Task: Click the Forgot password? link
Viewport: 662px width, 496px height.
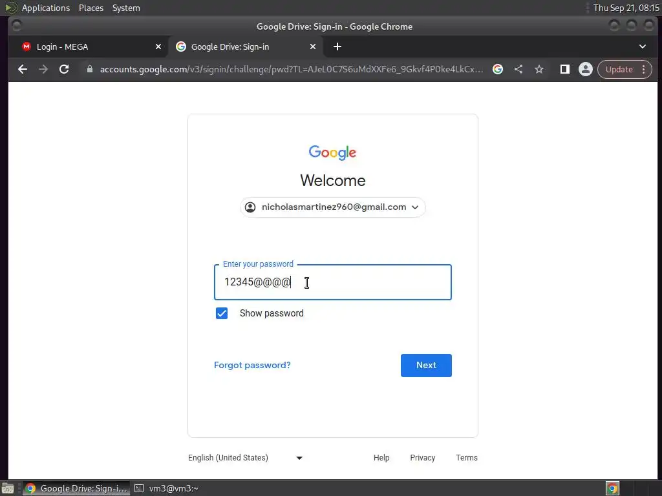Action: (252, 366)
